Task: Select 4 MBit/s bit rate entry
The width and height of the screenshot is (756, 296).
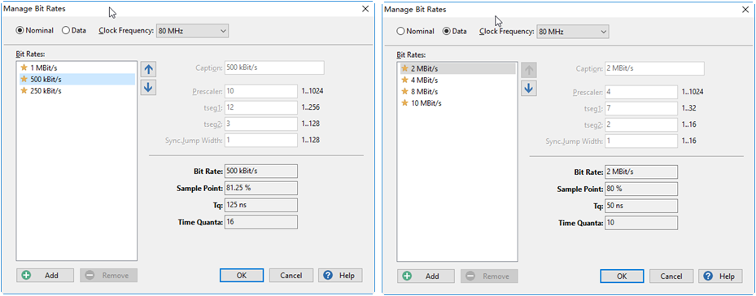Action: pos(457,80)
